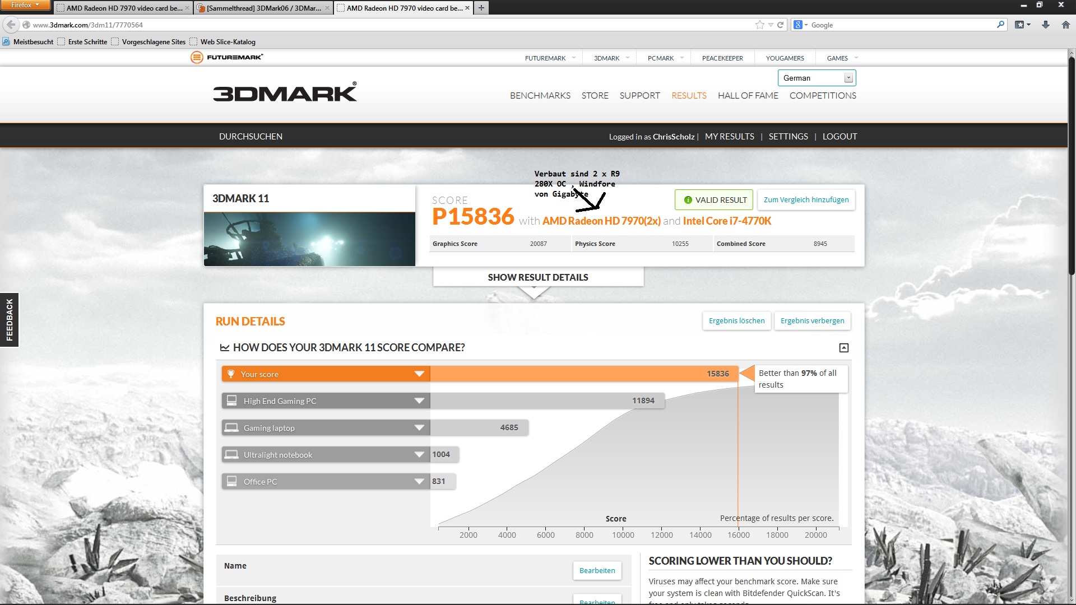Image resolution: width=1076 pixels, height=605 pixels.
Task: Open the German language dropdown
Action: [x=817, y=78]
